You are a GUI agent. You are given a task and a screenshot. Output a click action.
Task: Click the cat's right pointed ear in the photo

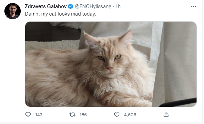tap(126, 38)
